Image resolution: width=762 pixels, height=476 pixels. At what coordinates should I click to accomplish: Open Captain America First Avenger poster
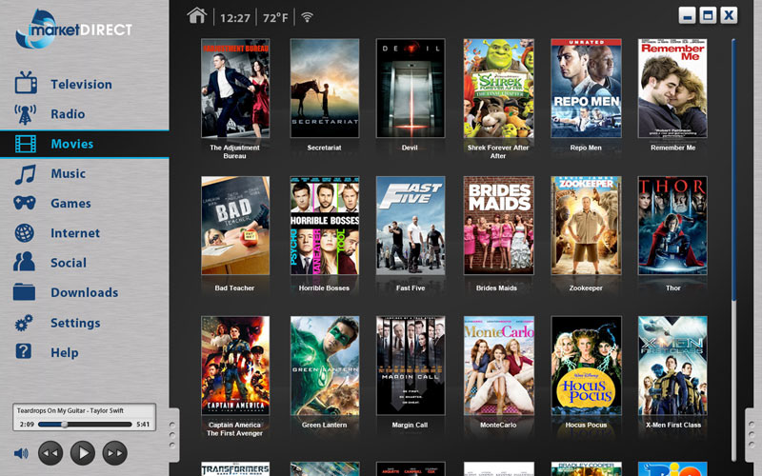click(235, 366)
